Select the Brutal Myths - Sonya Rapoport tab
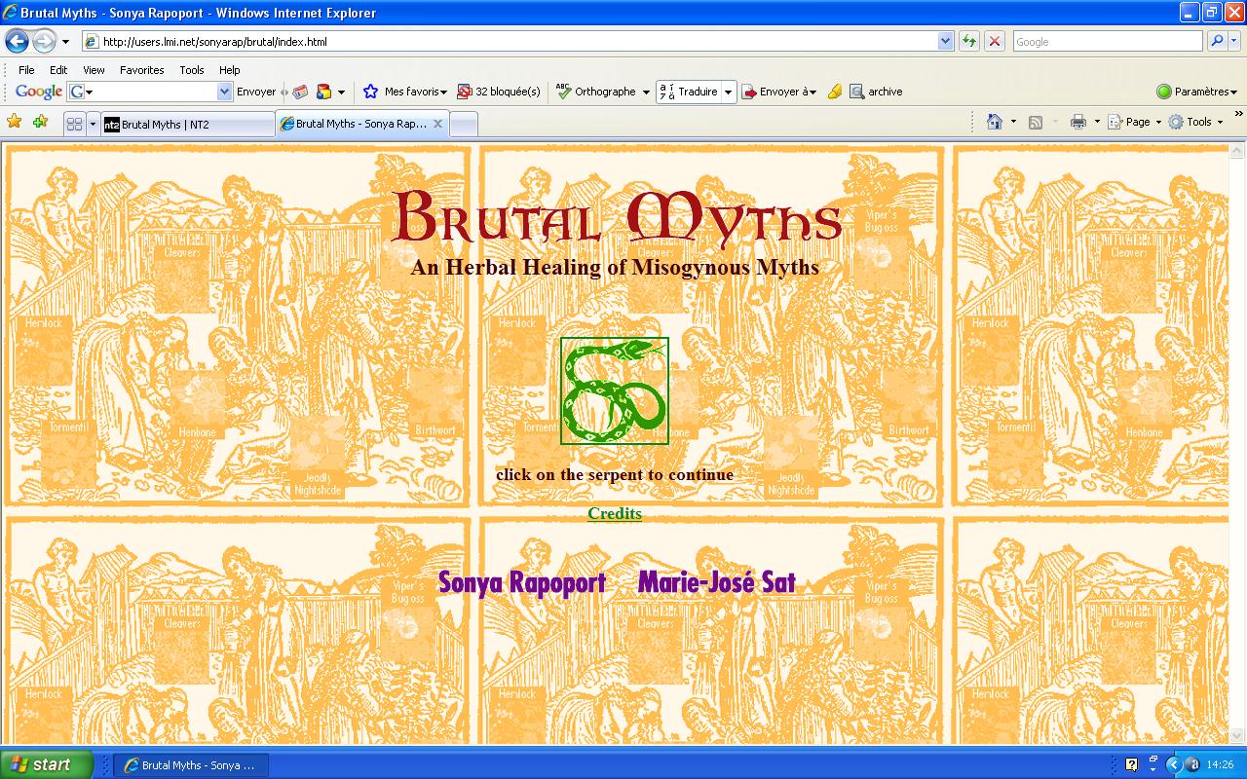This screenshot has width=1247, height=779. click(360, 124)
